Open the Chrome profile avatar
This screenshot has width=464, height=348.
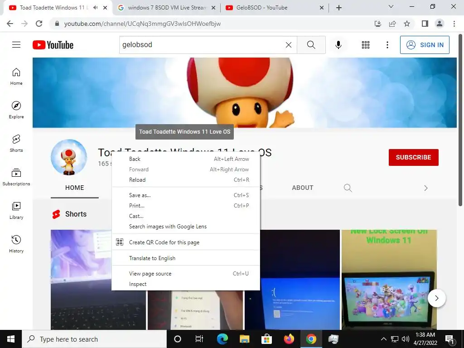[440, 24]
